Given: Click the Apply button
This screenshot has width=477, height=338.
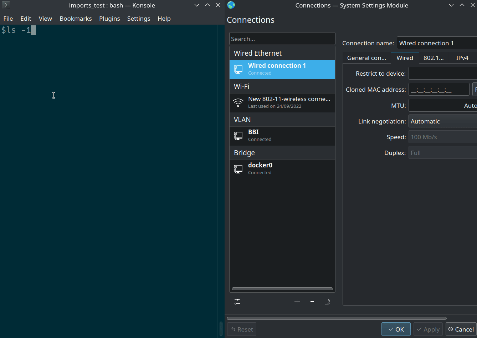Looking at the screenshot, I should click(x=428, y=329).
